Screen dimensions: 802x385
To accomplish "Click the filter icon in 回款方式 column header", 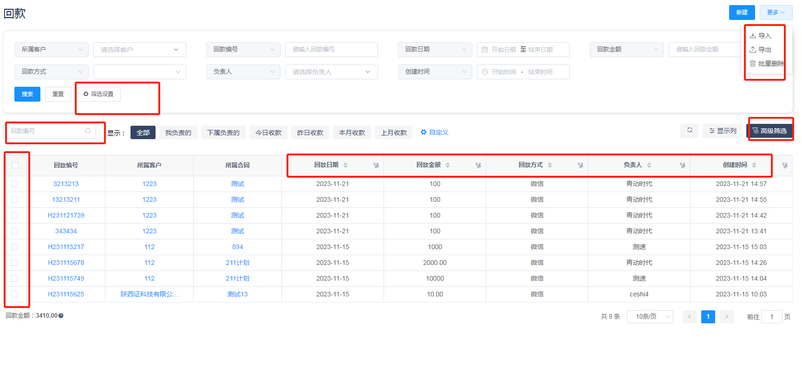I will [x=580, y=166].
